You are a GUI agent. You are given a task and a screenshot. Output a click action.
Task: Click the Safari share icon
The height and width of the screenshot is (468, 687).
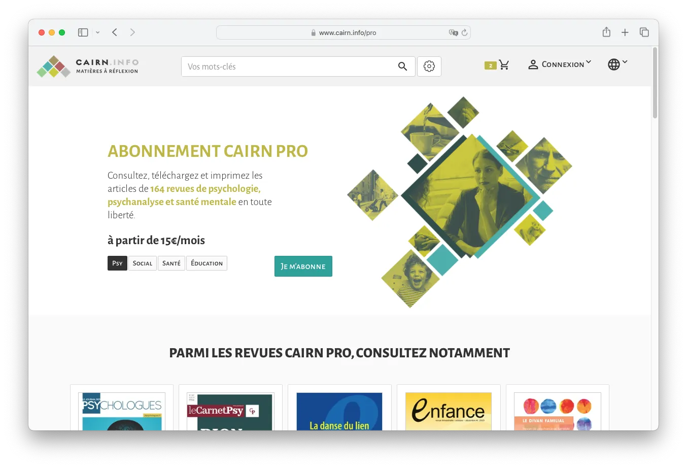click(x=606, y=32)
